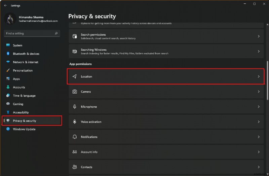269x176 pixels.
Task: Click the Microphone icon
Action: (x=75, y=107)
